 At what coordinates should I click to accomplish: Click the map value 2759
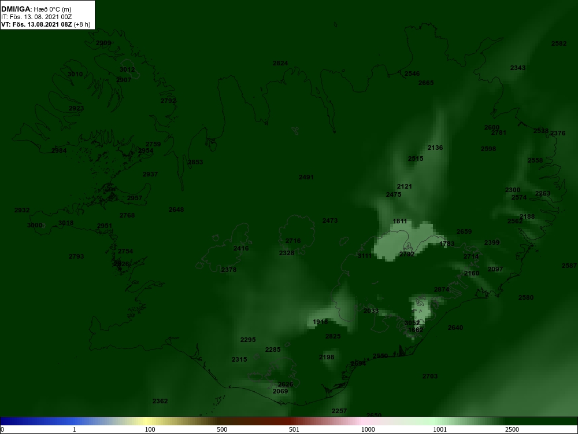pyautogui.click(x=153, y=144)
